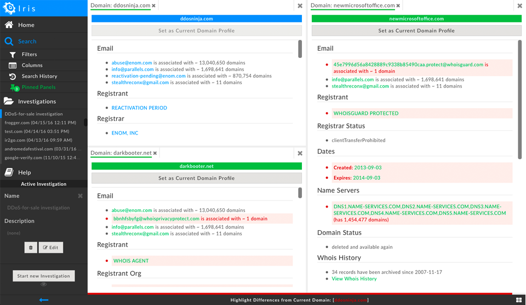Screen dimensions: 526x305
Task: Open the Filters menu item
Action: (29, 54)
